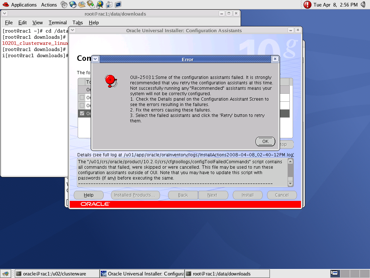Click the show desktop icon in taskbar
The image size is (370, 278).
pos(5,274)
